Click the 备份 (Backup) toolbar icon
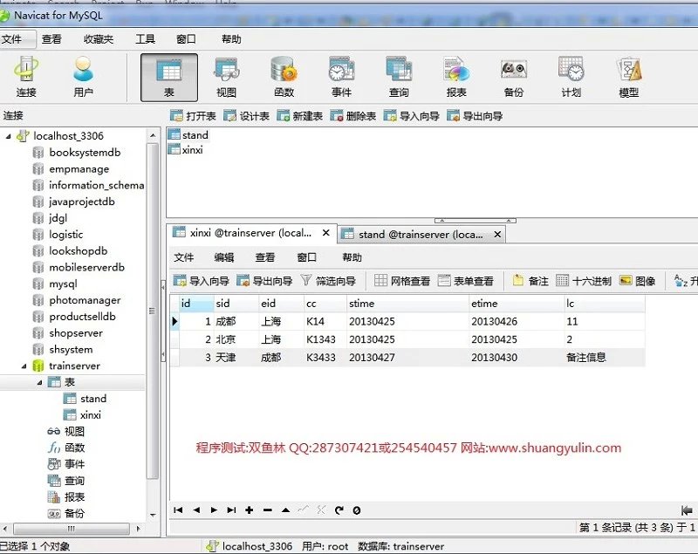Screen dimensions: 698x554 tap(514, 77)
